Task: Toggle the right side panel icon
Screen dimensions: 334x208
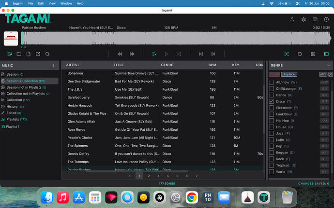Action: (326, 54)
